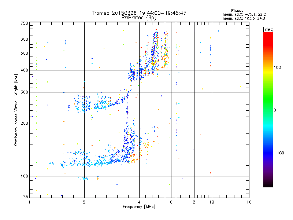This screenshot has width=293, height=220.
Task: Click the color bar label '0'
Action: [x=275, y=110]
